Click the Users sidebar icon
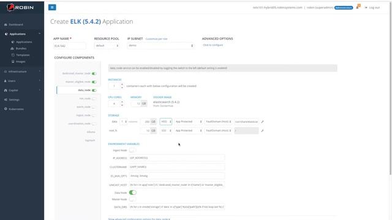 (6, 81)
